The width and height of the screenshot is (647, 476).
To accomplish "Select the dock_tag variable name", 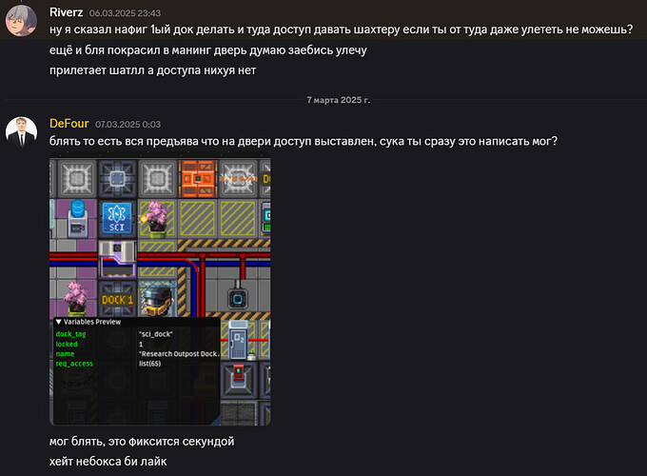I will point(70,334).
